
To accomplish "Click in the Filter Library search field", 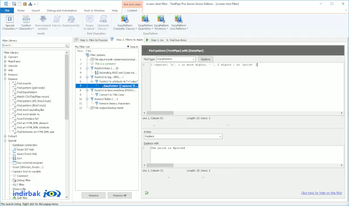I will [x=34, y=45].
